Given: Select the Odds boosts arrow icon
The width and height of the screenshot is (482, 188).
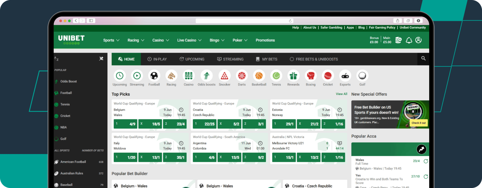Looking at the screenshot, I should pos(206,76).
